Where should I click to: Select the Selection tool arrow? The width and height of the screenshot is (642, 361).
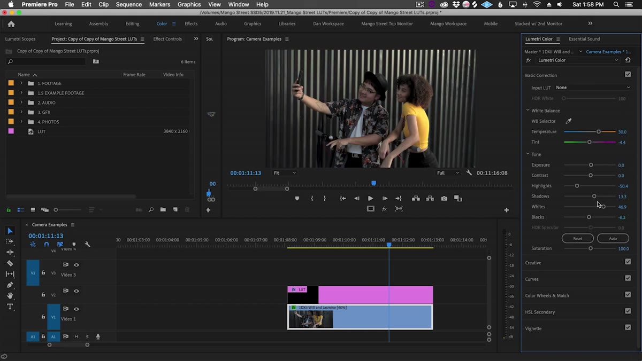pyautogui.click(x=10, y=231)
